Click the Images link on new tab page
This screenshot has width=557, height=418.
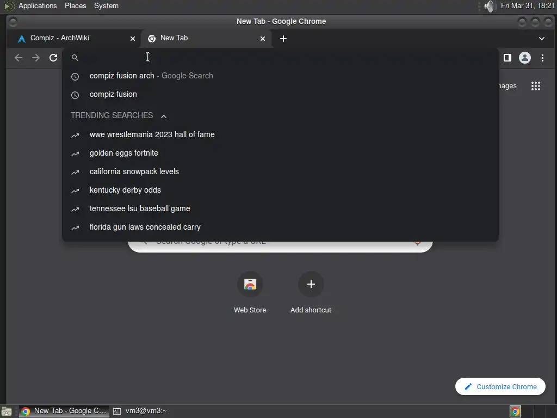tap(507, 85)
